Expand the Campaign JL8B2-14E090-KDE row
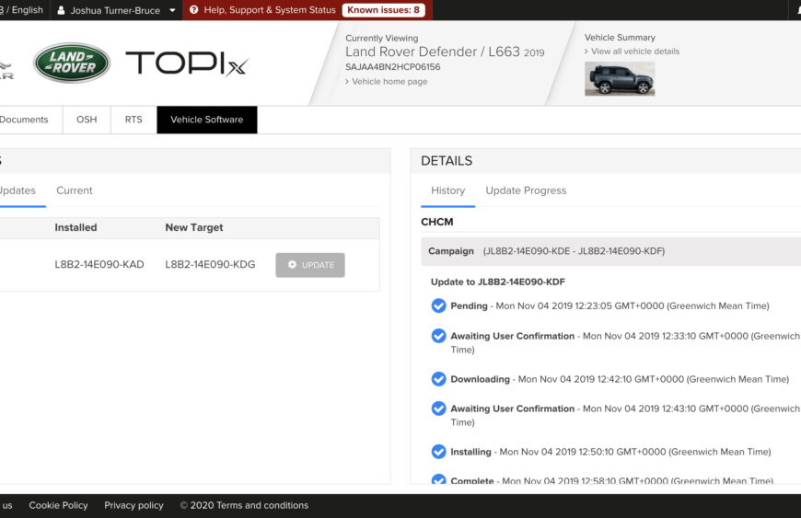 610,251
